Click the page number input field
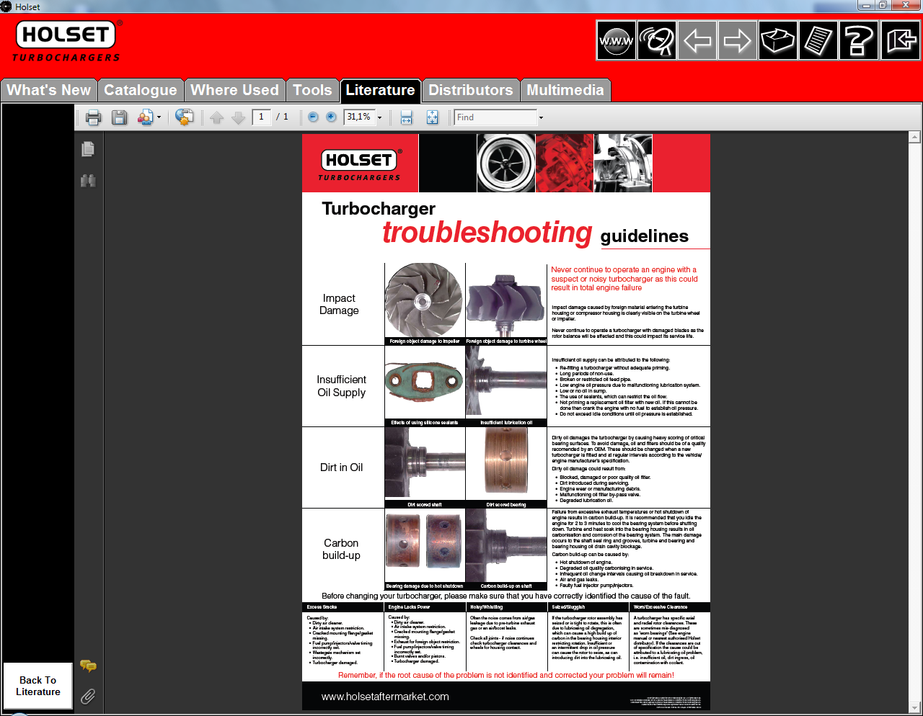The height and width of the screenshot is (716, 923). tap(261, 117)
